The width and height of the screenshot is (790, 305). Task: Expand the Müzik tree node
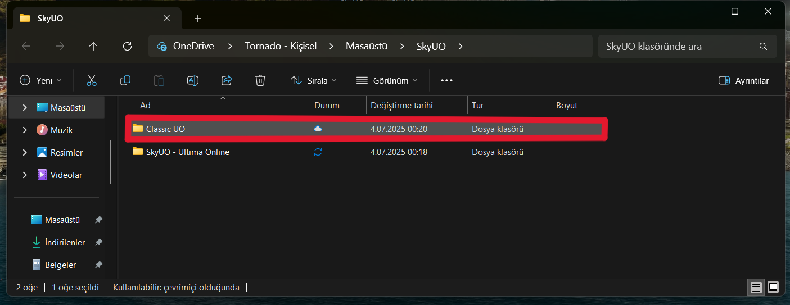pos(25,130)
